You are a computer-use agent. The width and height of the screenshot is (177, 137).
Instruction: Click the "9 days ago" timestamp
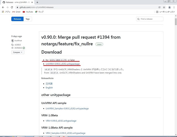pos(17,36)
